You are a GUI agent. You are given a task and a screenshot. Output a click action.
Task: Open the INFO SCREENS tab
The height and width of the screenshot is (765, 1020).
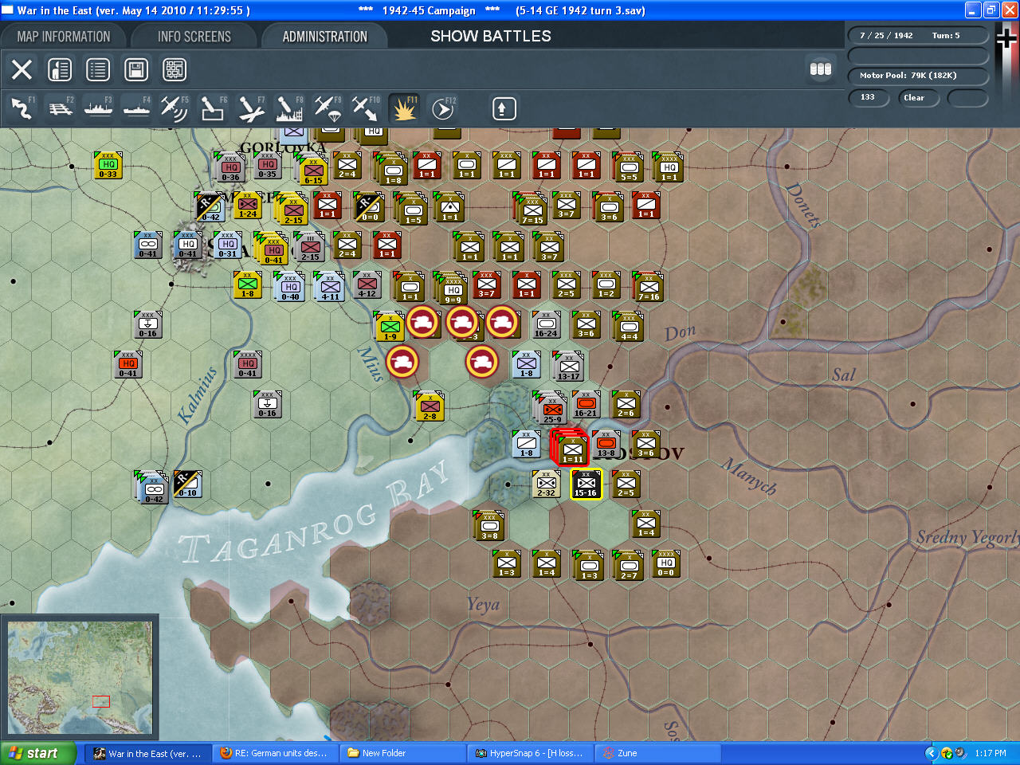point(194,37)
